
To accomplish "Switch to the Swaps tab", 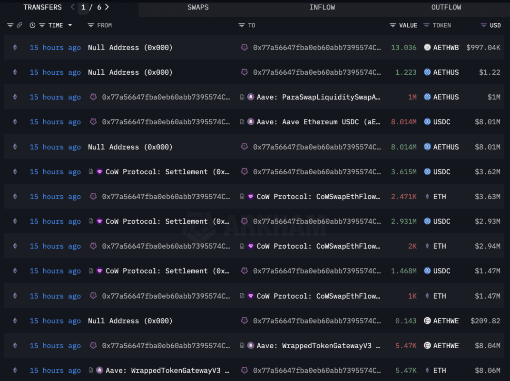I will [198, 7].
